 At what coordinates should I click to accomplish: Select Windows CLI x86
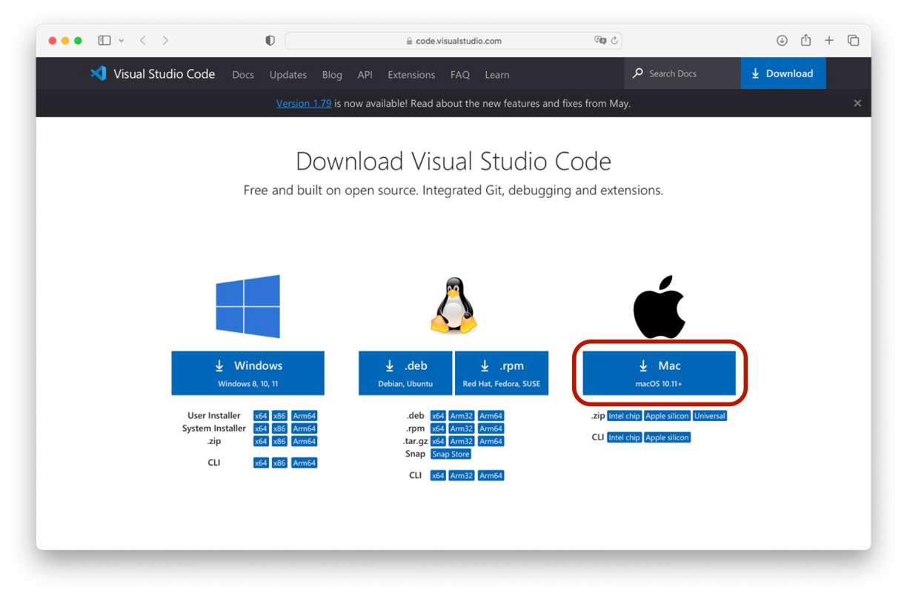coord(279,463)
